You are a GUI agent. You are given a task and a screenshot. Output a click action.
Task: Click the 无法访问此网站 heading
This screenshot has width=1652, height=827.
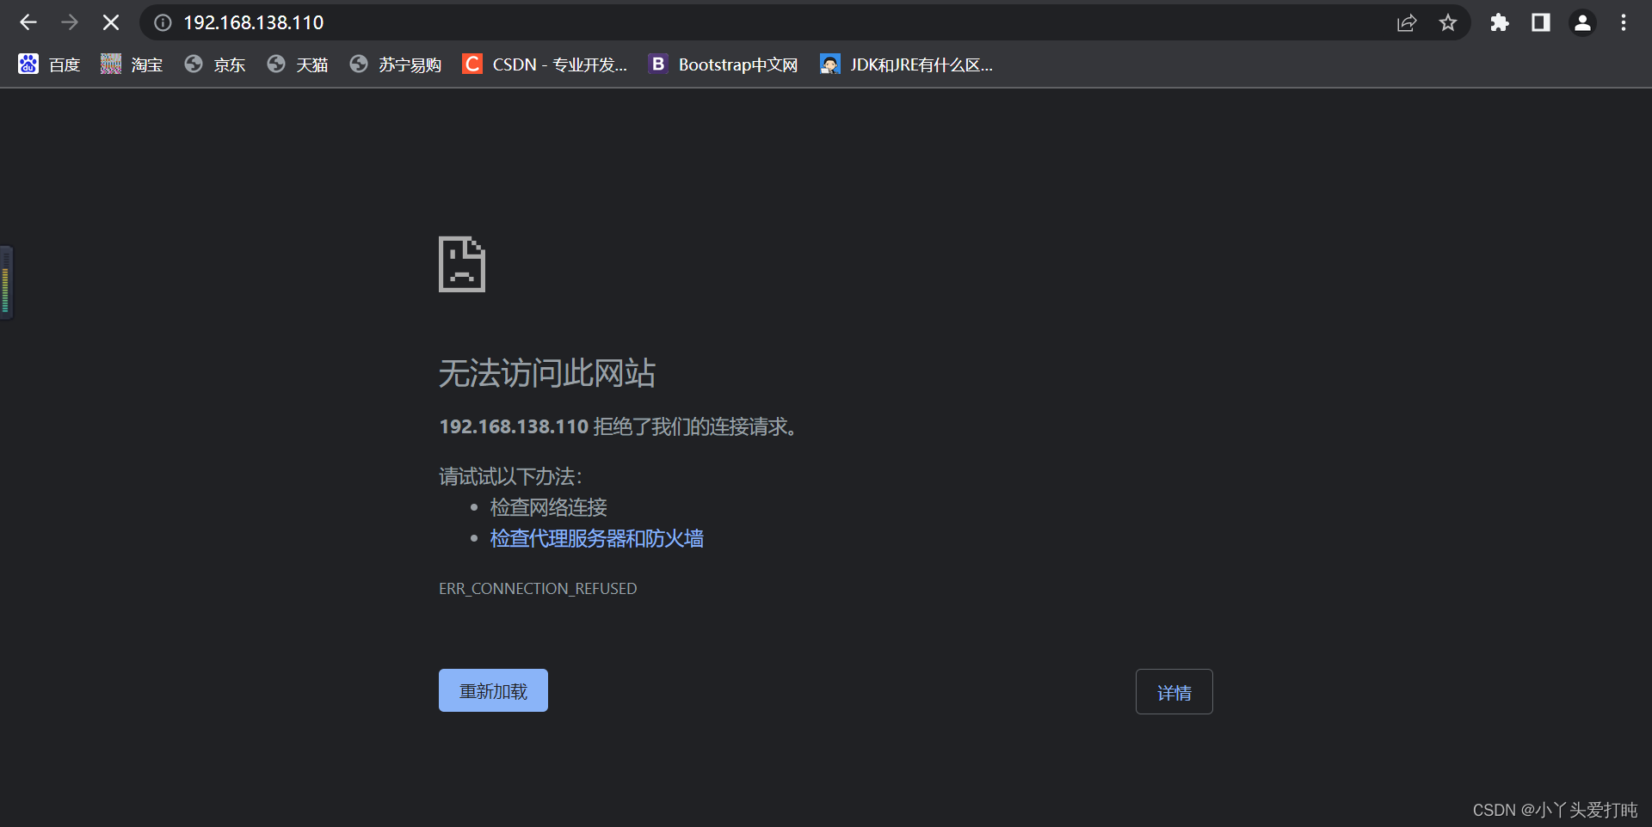pos(547,373)
